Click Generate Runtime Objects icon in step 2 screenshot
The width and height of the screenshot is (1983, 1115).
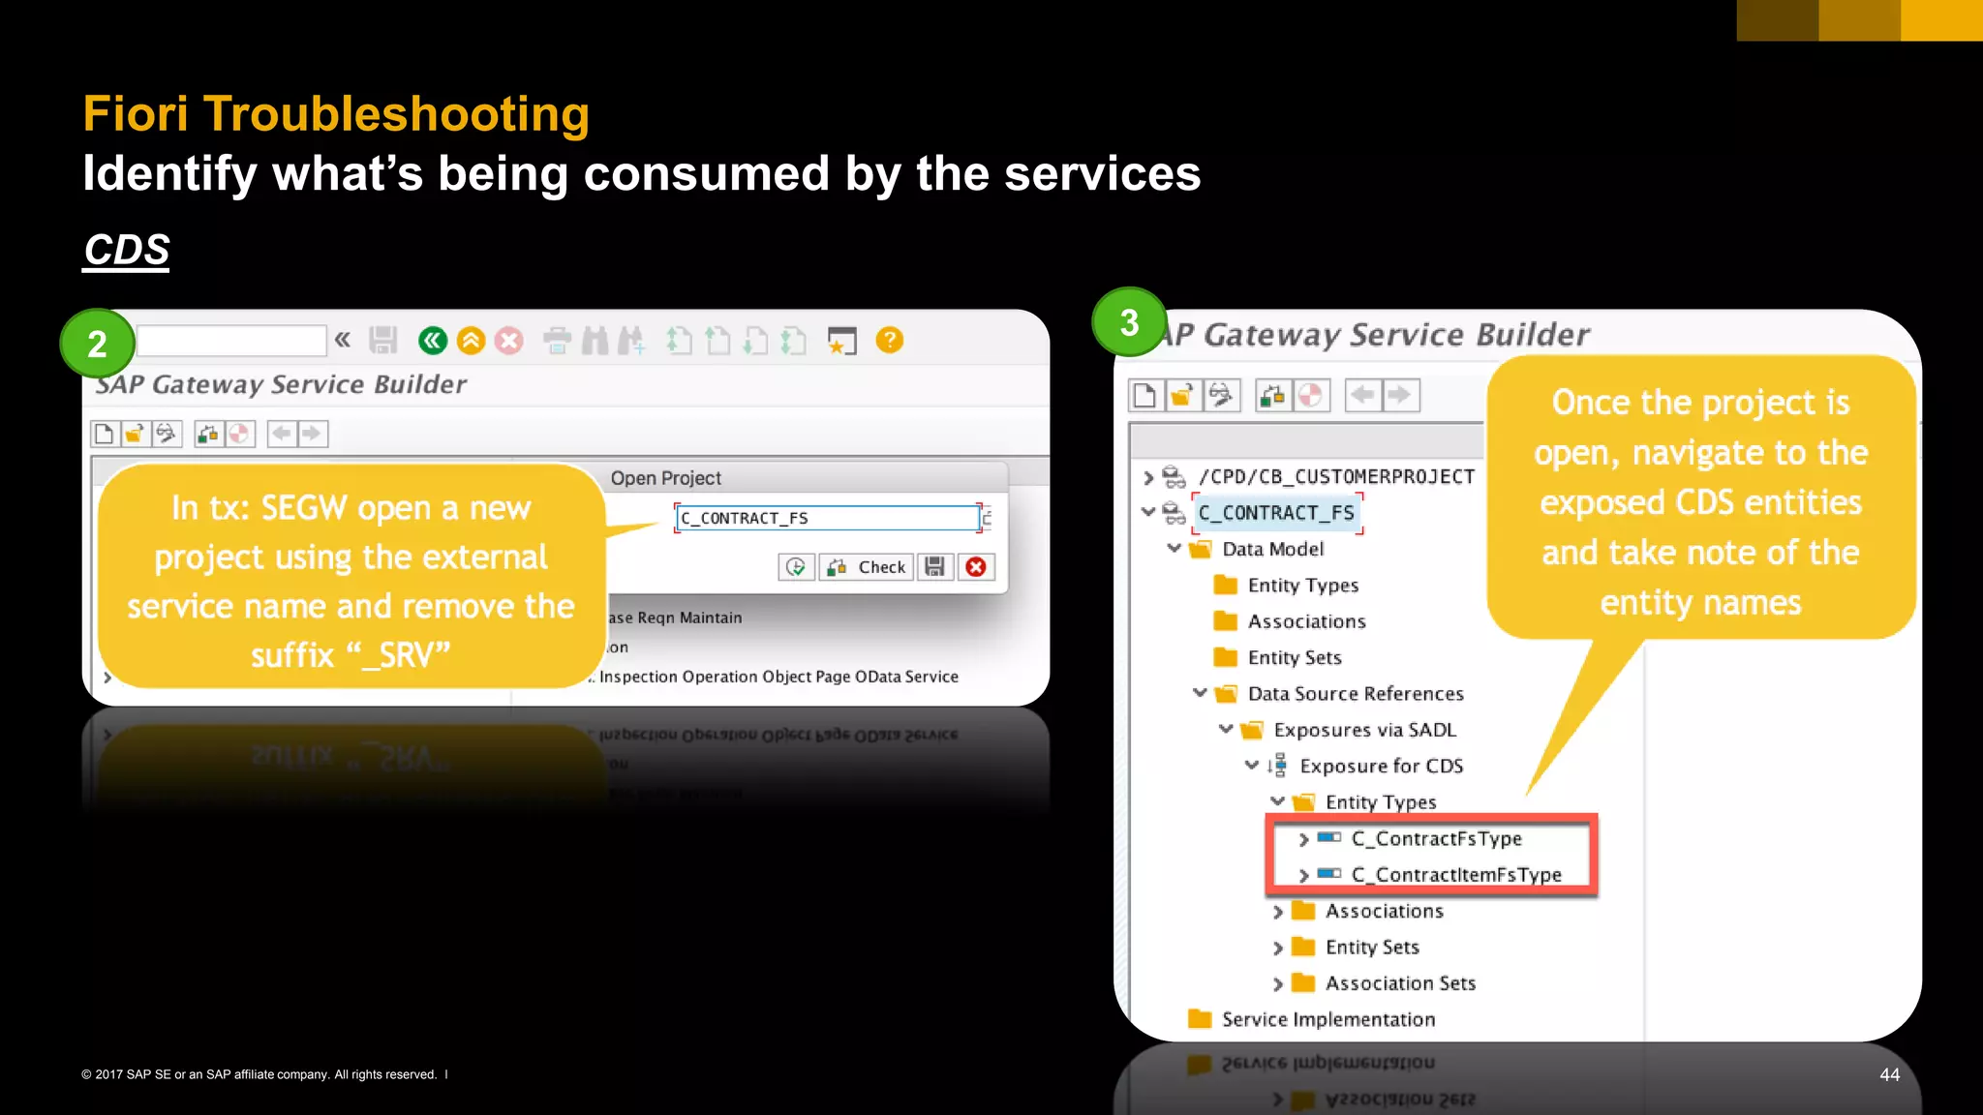pos(239,434)
